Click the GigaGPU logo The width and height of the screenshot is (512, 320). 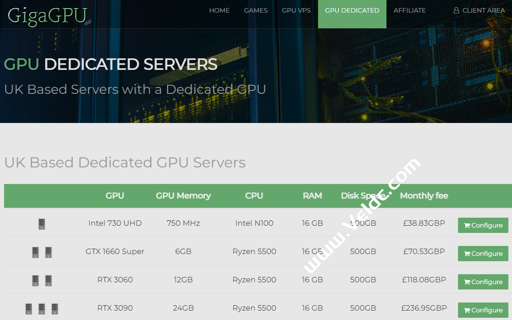pyautogui.click(x=47, y=15)
